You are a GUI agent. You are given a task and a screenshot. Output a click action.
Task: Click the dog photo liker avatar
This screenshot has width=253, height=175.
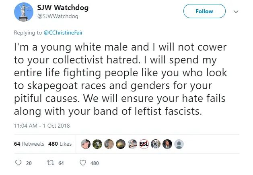[156, 144]
